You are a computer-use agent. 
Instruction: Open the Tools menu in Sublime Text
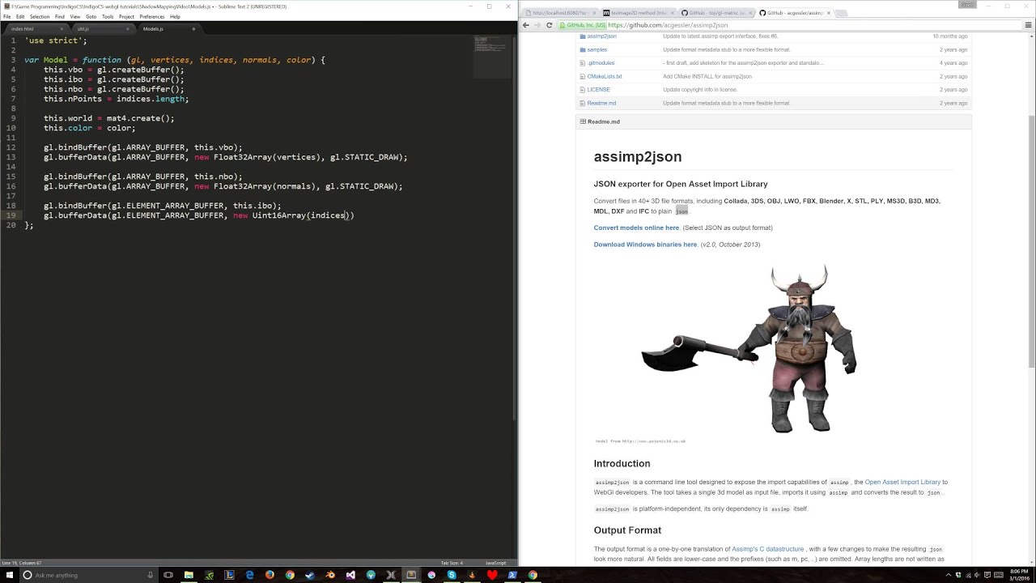(108, 16)
